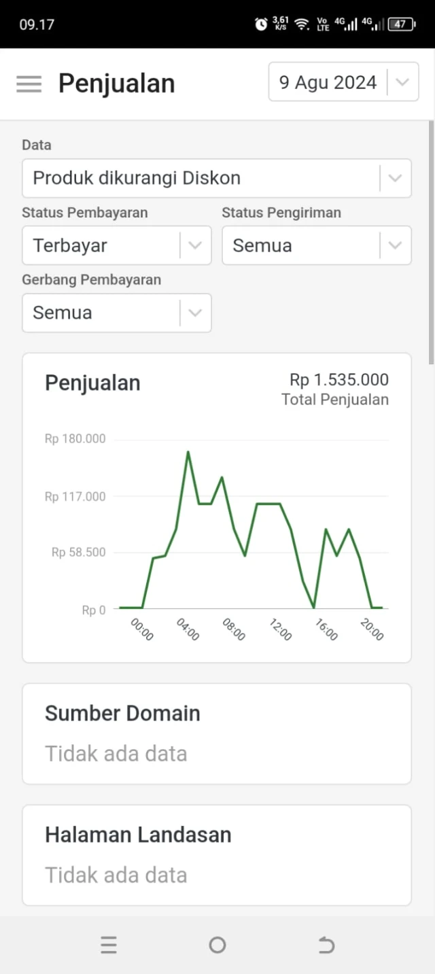Open the Gerbang Pembayaran dropdown
435x974 pixels.
click(x=116, y=313)
